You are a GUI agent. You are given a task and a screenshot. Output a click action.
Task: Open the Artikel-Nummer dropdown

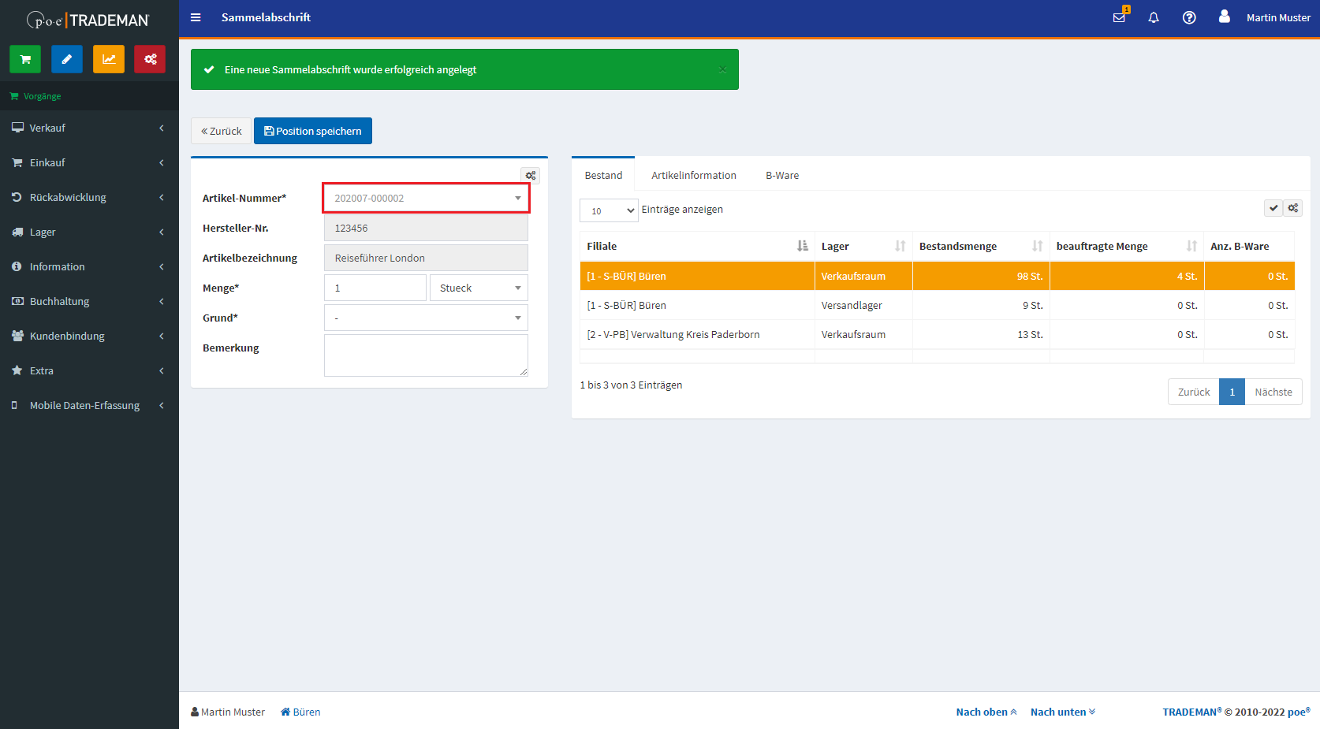click(x=426, y=198)
